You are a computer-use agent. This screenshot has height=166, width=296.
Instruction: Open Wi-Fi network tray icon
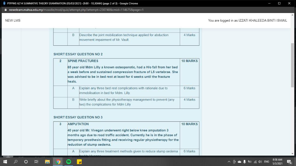255,162
